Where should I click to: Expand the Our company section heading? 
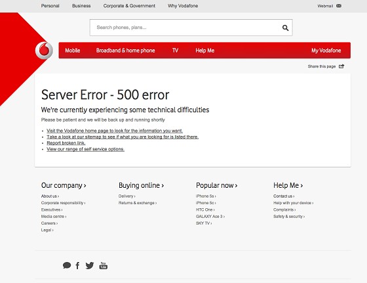coord(64,185)
